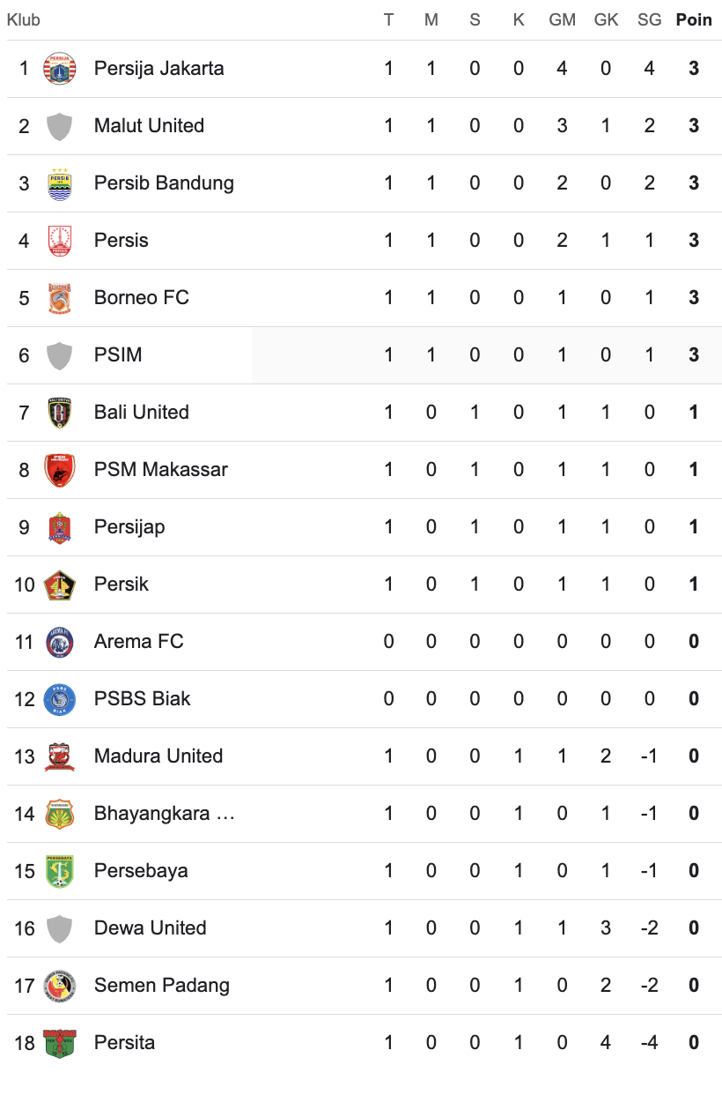722x1095 pixels.
Task: Click the Persib Bandung crest icon
Action: pos(60,183)
